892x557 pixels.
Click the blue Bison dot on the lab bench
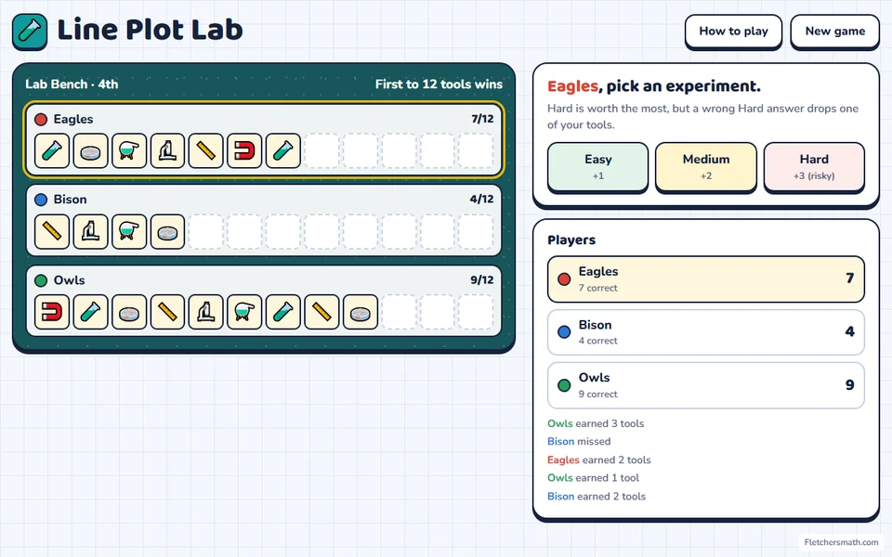pos(41,201)
